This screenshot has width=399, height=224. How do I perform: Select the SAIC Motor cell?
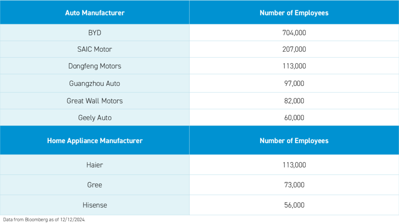pyautogui.click(x=95, y=49)
